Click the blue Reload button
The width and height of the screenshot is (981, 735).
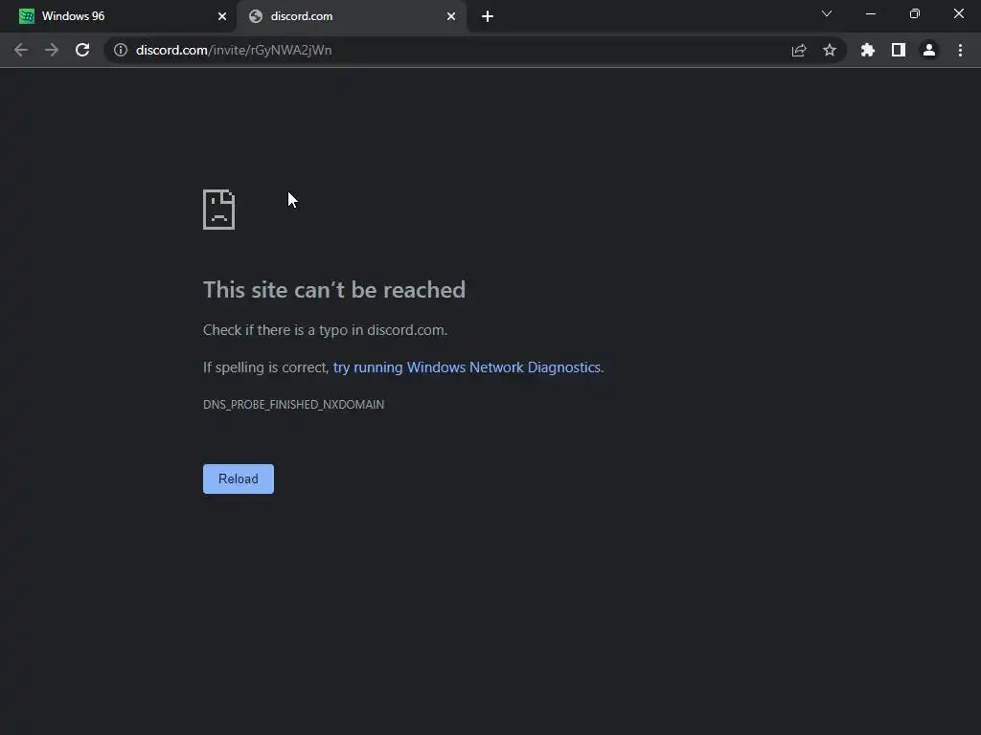[239, 479]
